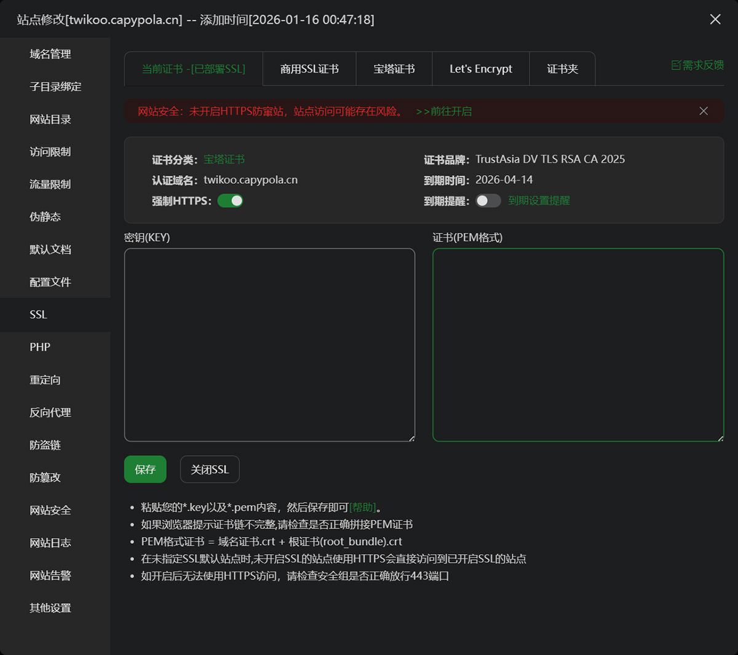Open the 宝塔证书 tab
Image resolution: width=738 pixels, height=655 pixels.
[x=394, y=69]
